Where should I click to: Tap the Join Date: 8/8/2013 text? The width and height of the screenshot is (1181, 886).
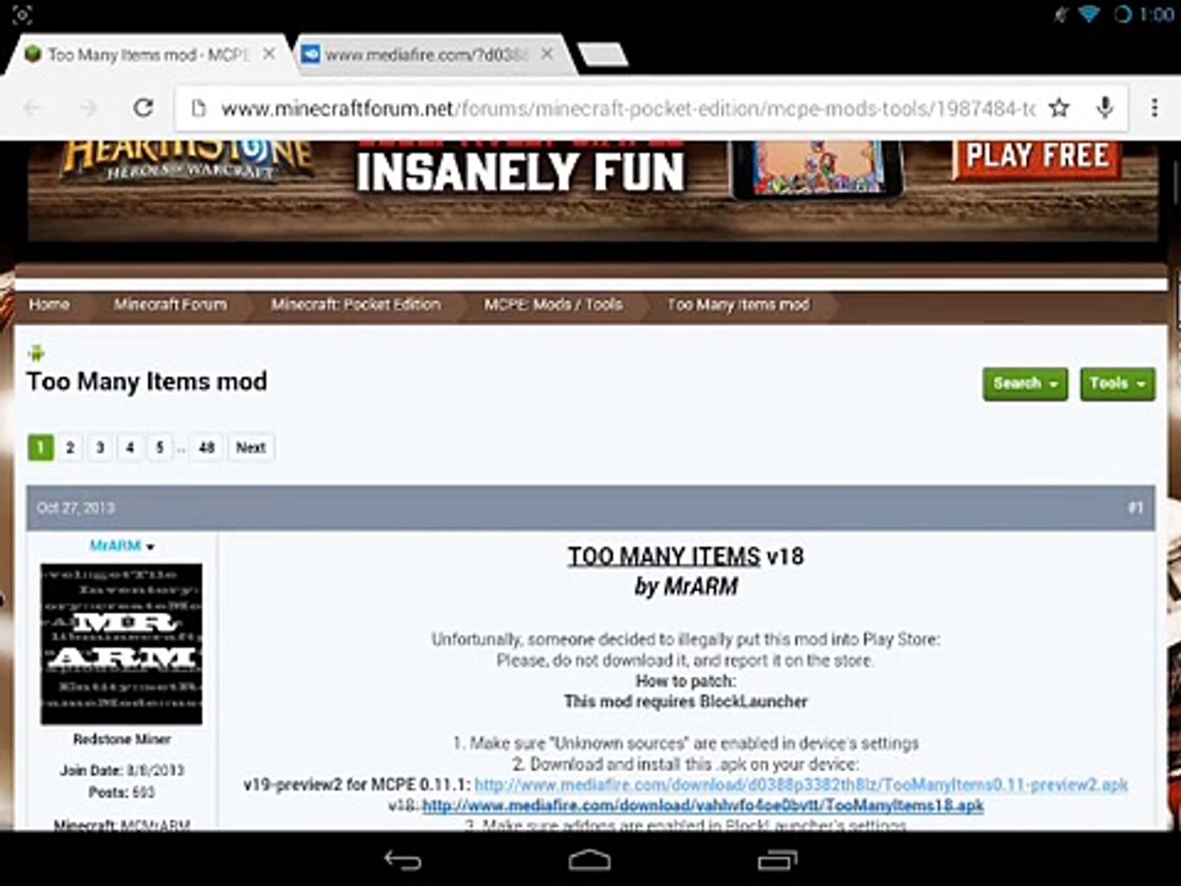pyautogui.click(x=121, y=770)
